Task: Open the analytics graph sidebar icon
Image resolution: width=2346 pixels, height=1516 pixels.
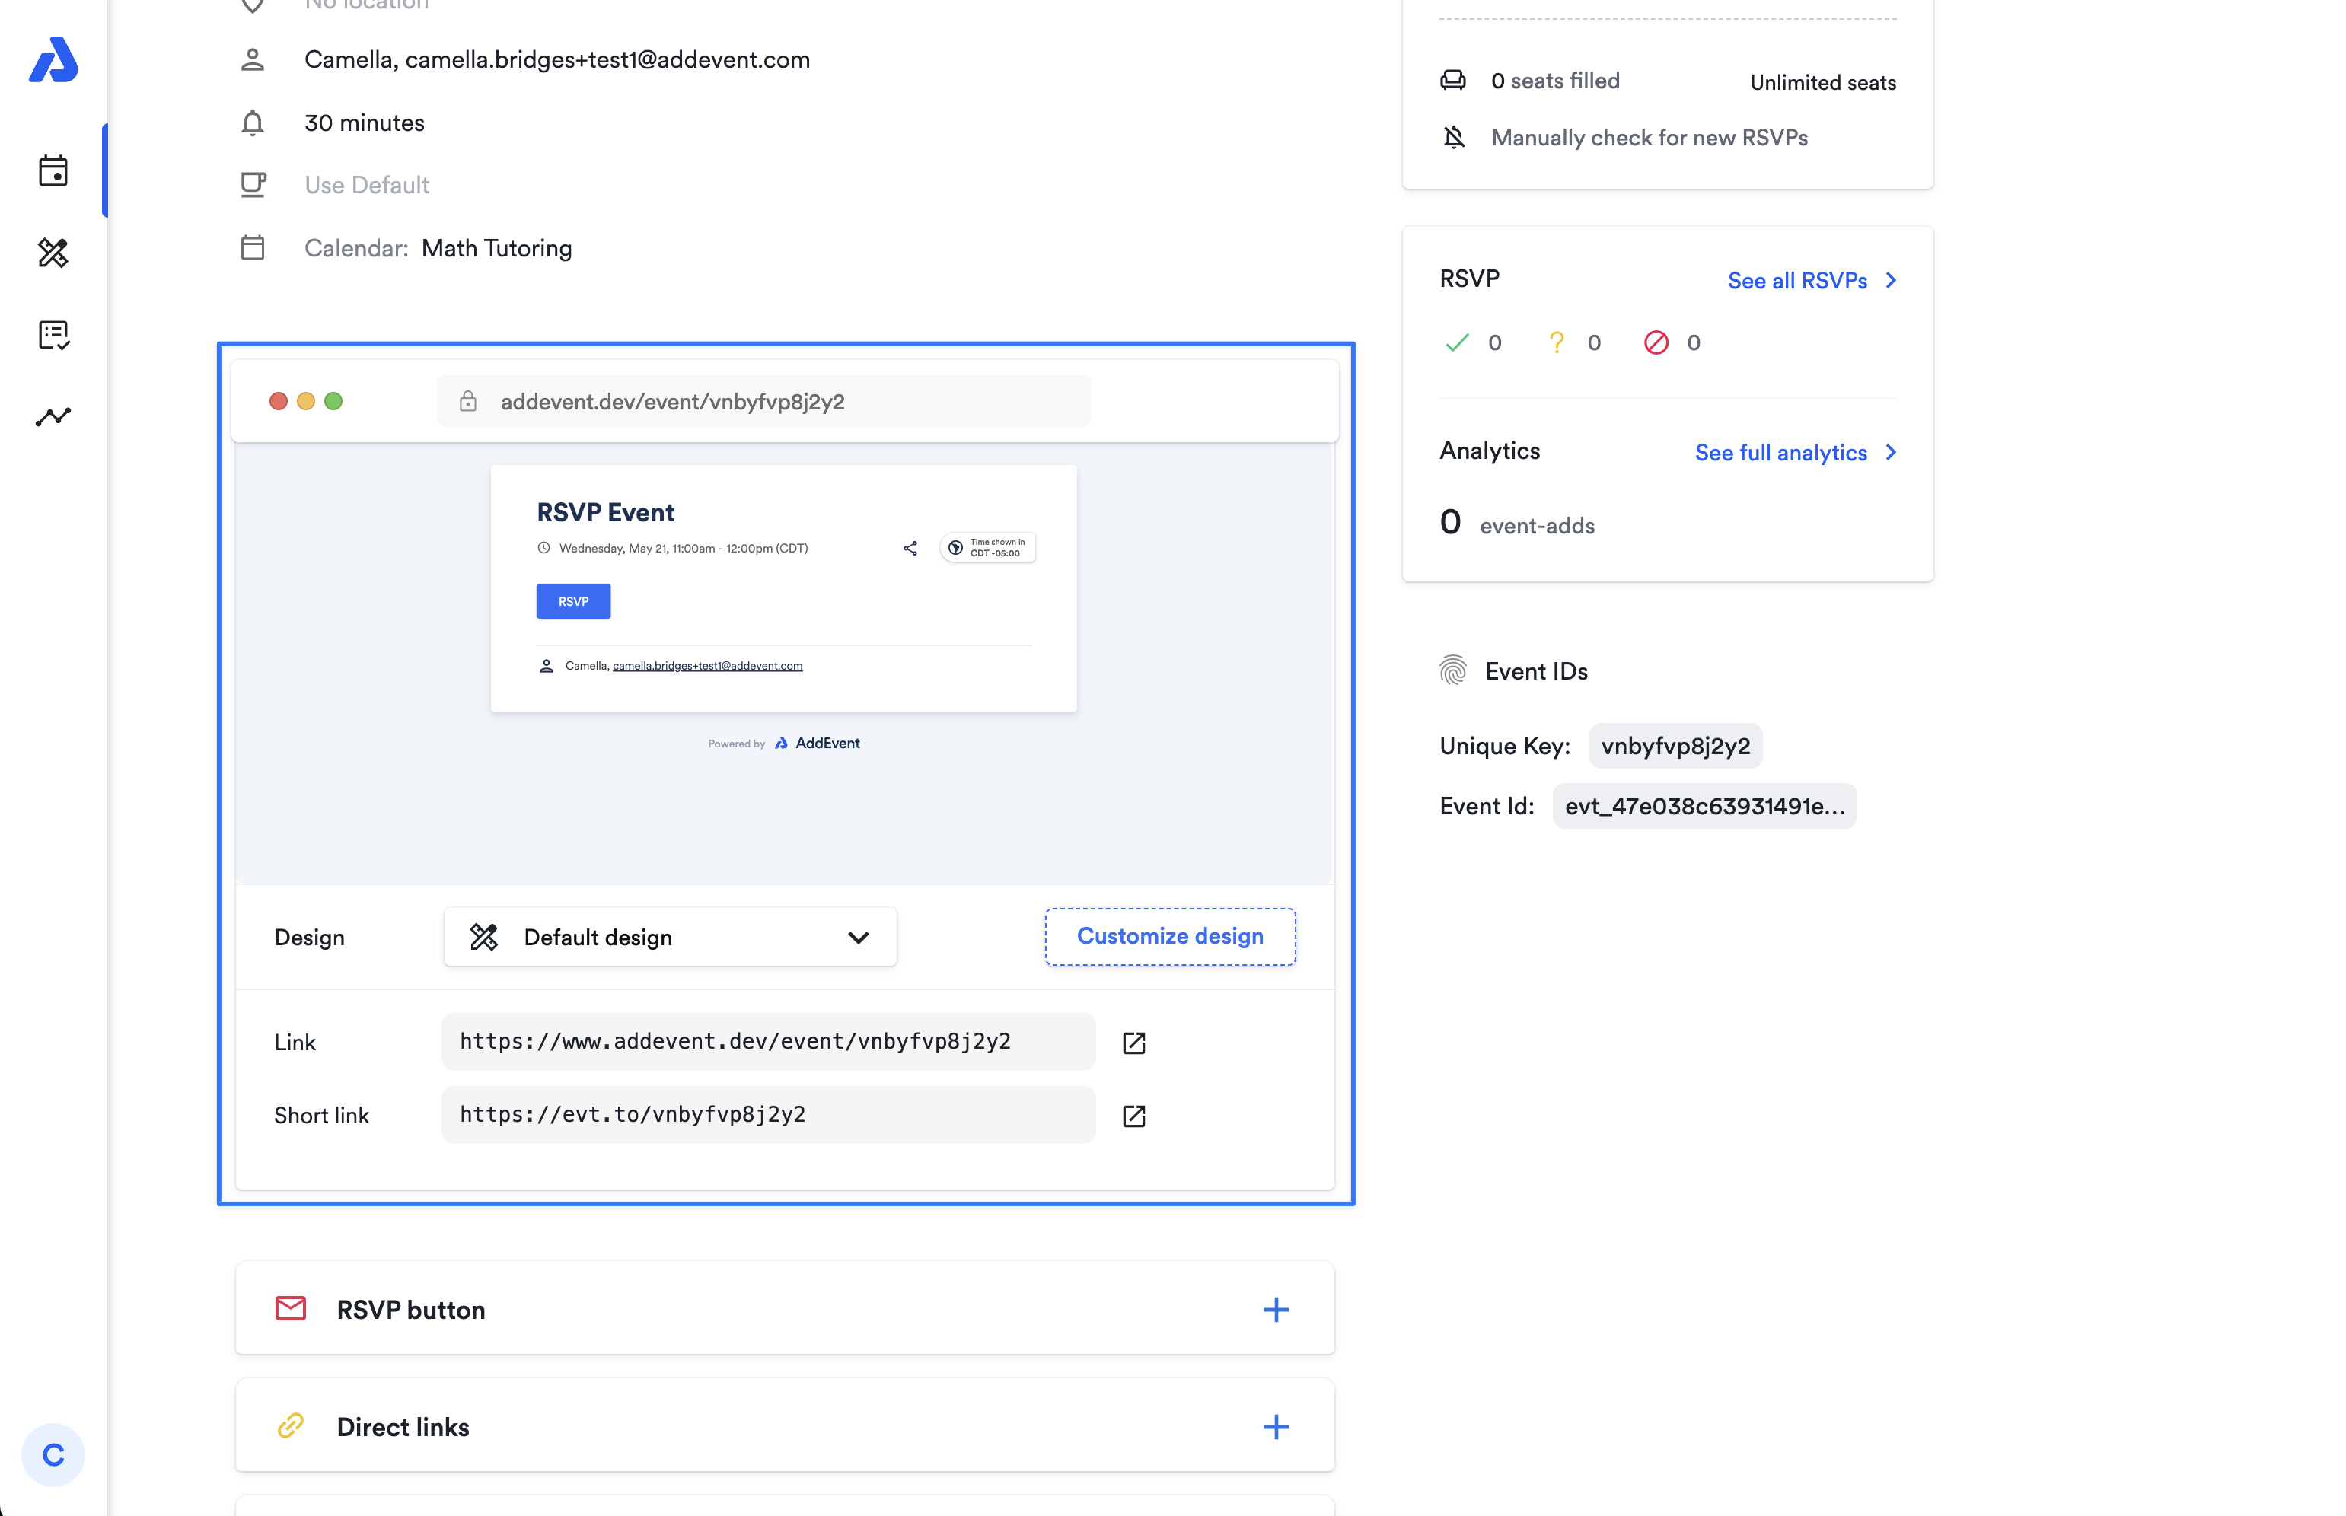Action: point(53,417)
